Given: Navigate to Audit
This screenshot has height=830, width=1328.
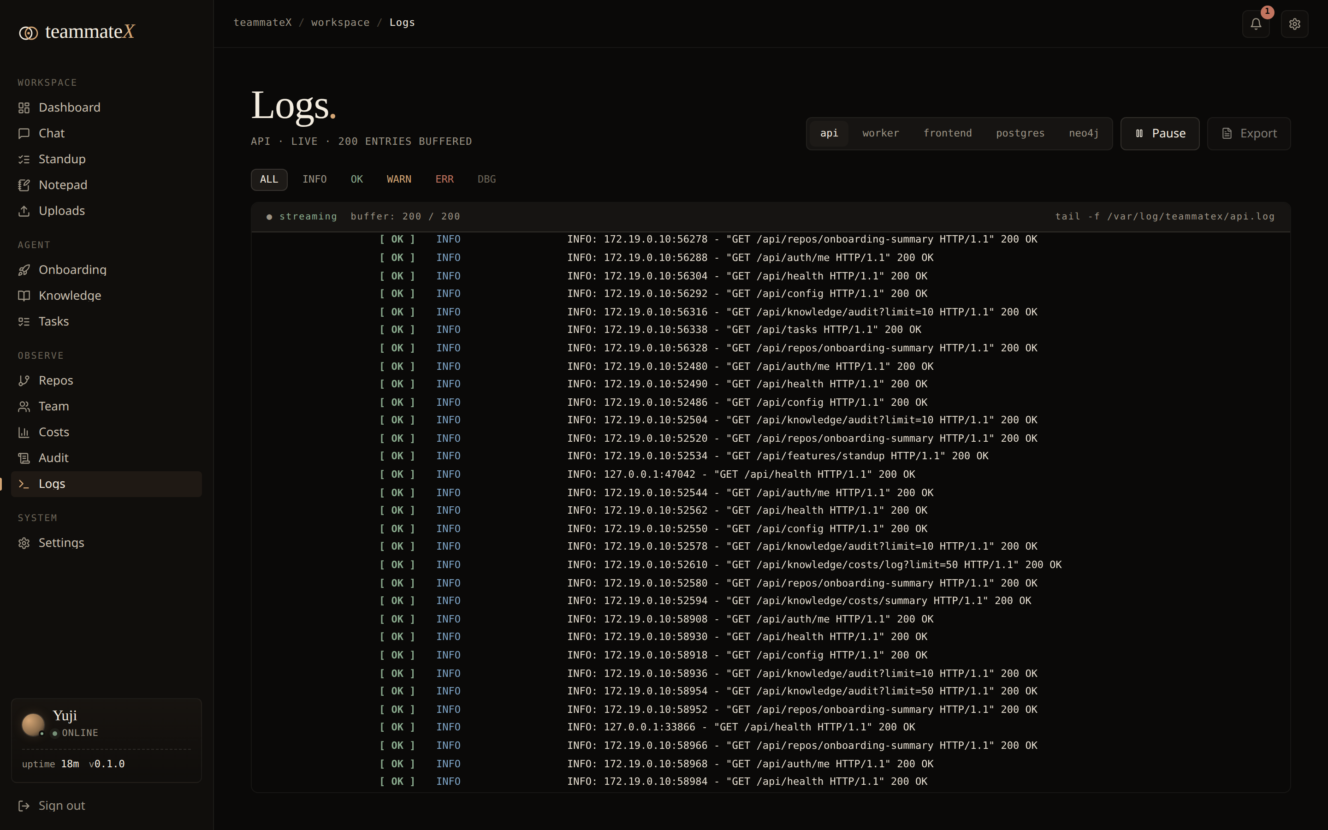Looking at the screenshot, I should coord(107,458).
